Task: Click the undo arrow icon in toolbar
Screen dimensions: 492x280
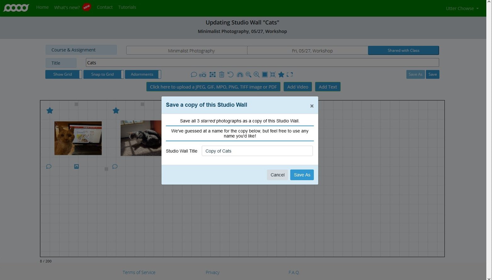Action: coord(230,74)
